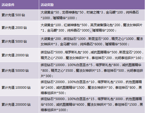Click the 璀璨精华*1000 reward entry
Viewport: 145px width, 113px height.
coord(64,18)
